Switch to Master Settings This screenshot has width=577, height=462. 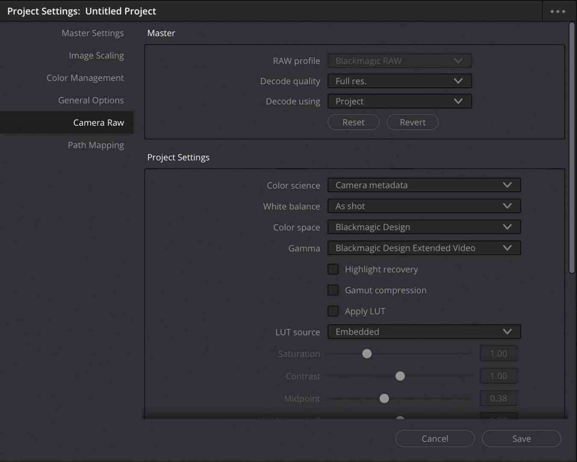(93, 33)
